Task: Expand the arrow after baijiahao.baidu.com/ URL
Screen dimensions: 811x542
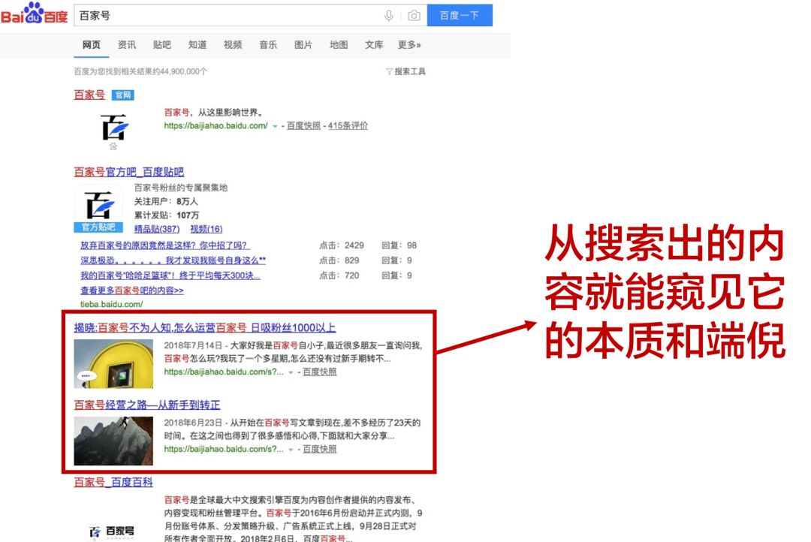Action: (x=275, y=126)
